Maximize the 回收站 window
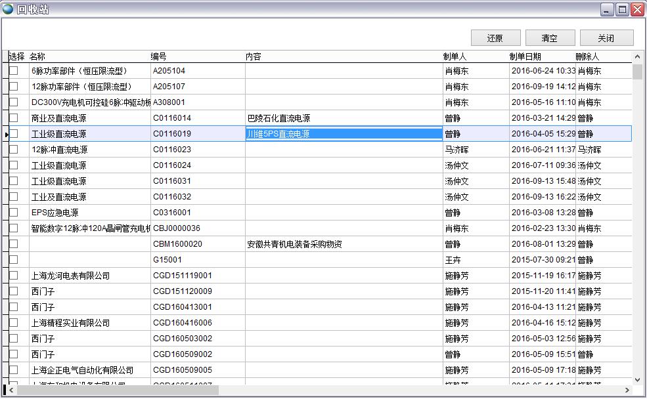 pyautogui.click(x=622, y=9)
